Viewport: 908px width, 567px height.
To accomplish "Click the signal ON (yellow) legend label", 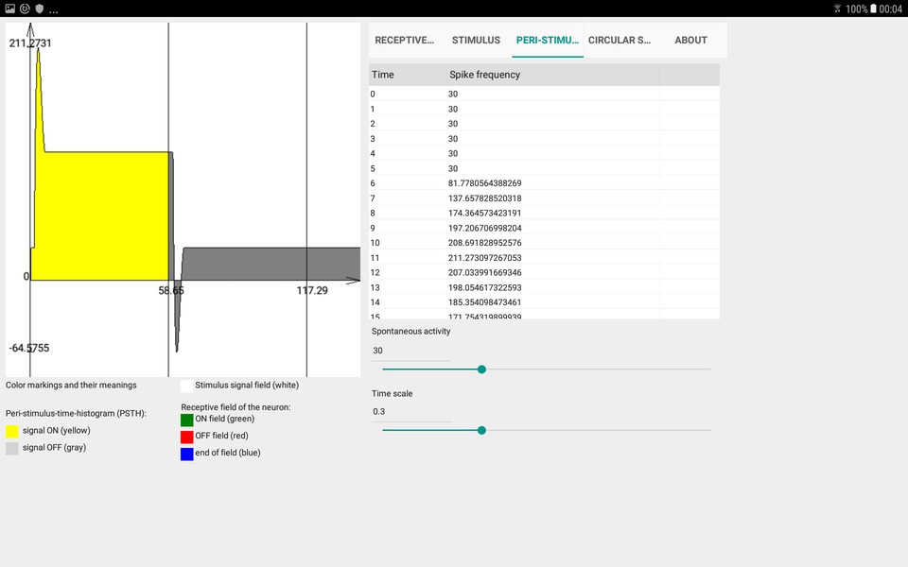I will coord(56,431).
